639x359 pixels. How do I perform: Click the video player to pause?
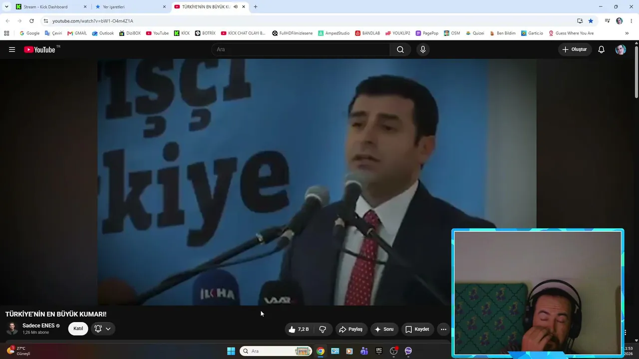(x=317, y=182)
